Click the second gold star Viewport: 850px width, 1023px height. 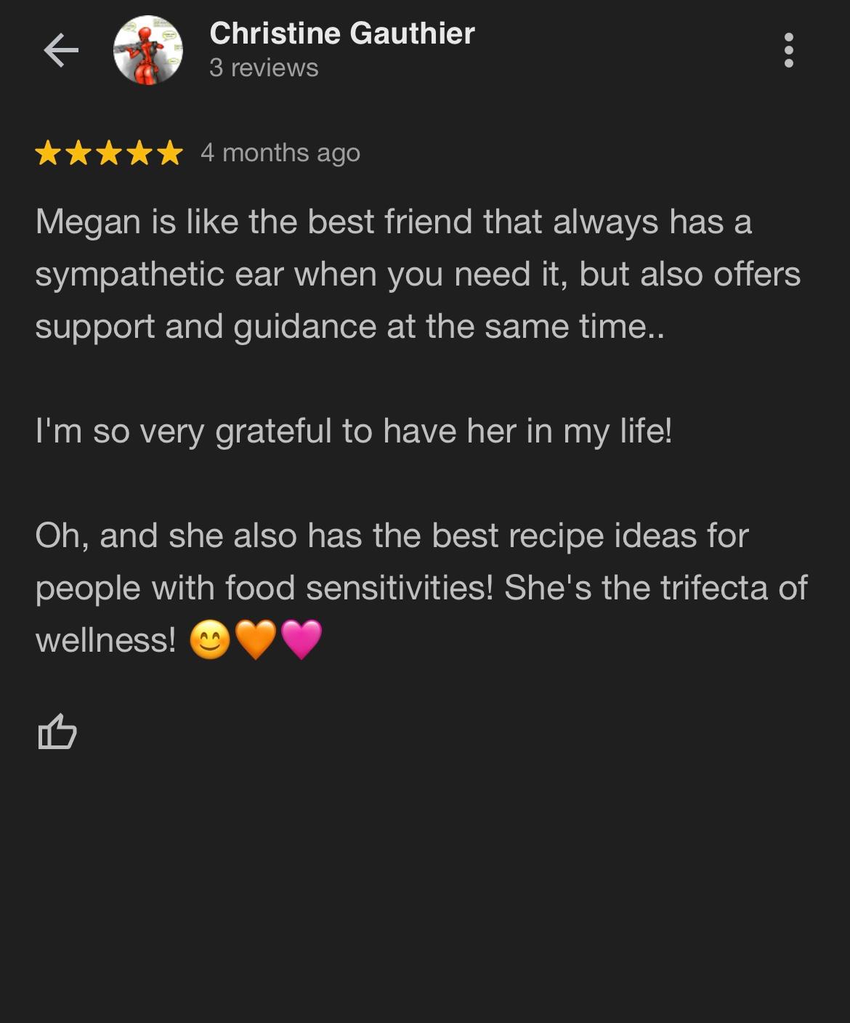[x=78, y=153]
